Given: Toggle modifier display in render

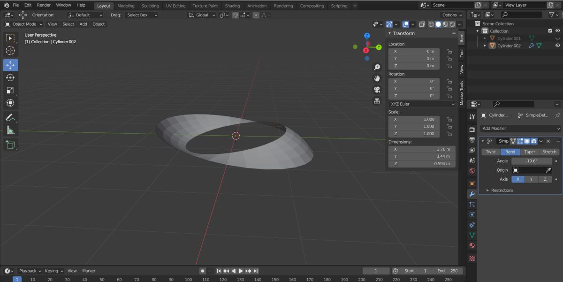Looking at the screenshot, I should 533,141.
